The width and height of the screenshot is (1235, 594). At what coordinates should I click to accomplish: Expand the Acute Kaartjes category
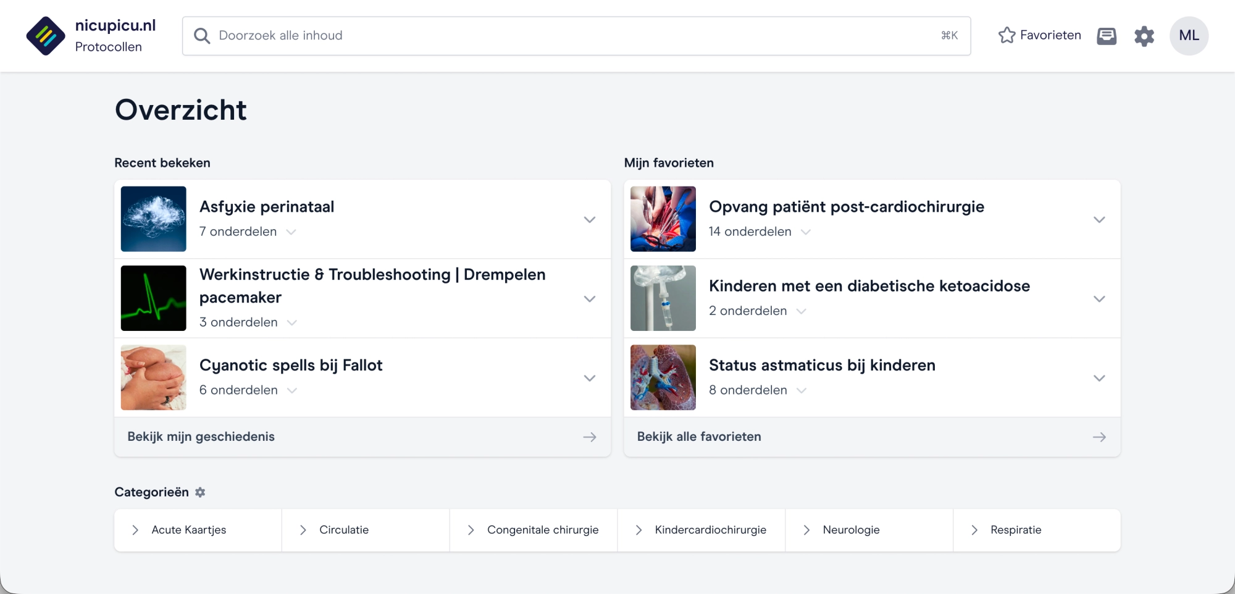[x=135, y=530]
